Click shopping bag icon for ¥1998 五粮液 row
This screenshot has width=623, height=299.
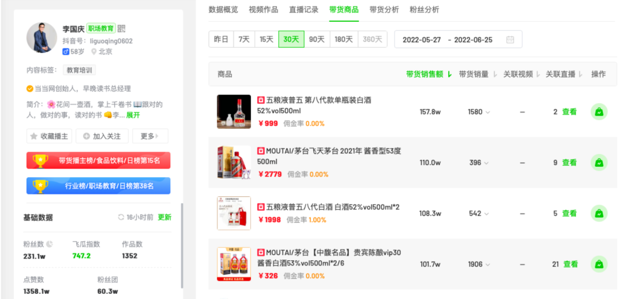pyautogui.click(x=599, y=214)
